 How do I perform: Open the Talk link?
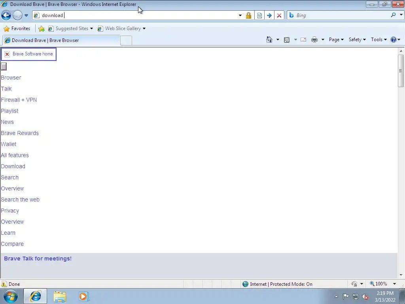tap(6, 89)
